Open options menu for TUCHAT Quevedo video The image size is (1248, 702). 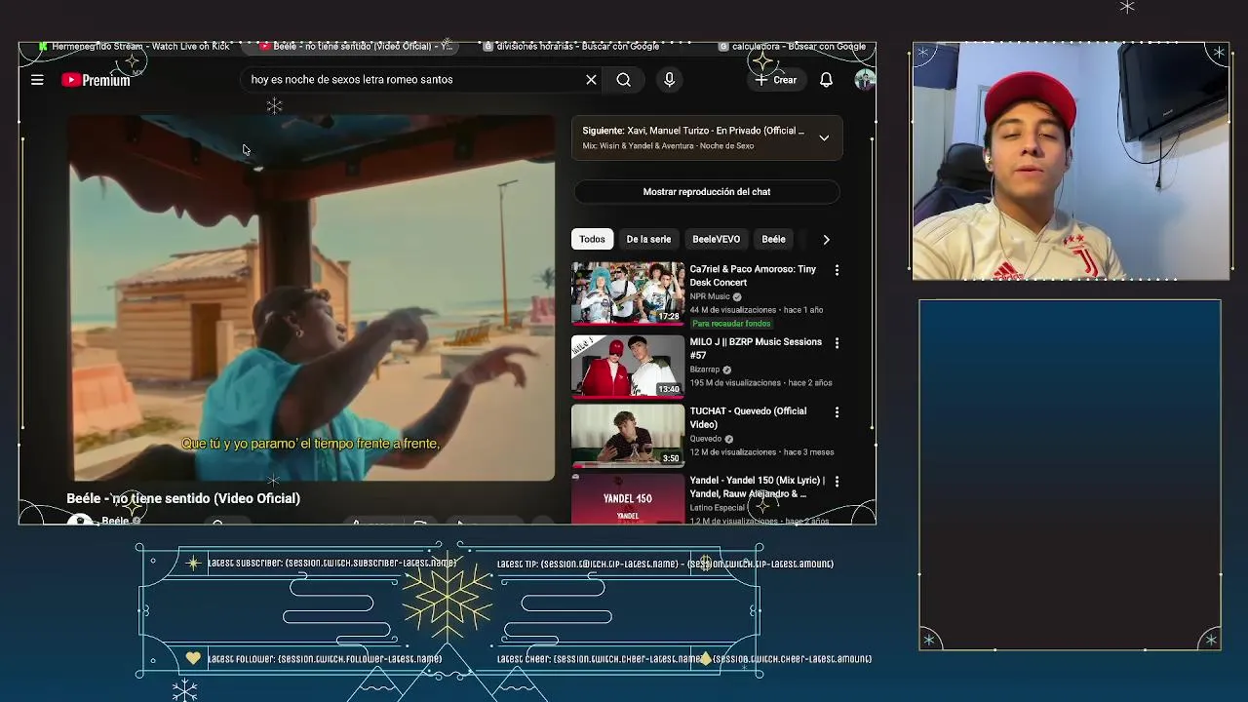[x=837, y=412]
